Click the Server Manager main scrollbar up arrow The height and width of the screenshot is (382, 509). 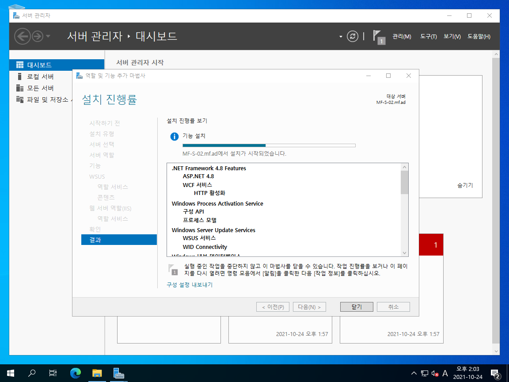point(496,54)
